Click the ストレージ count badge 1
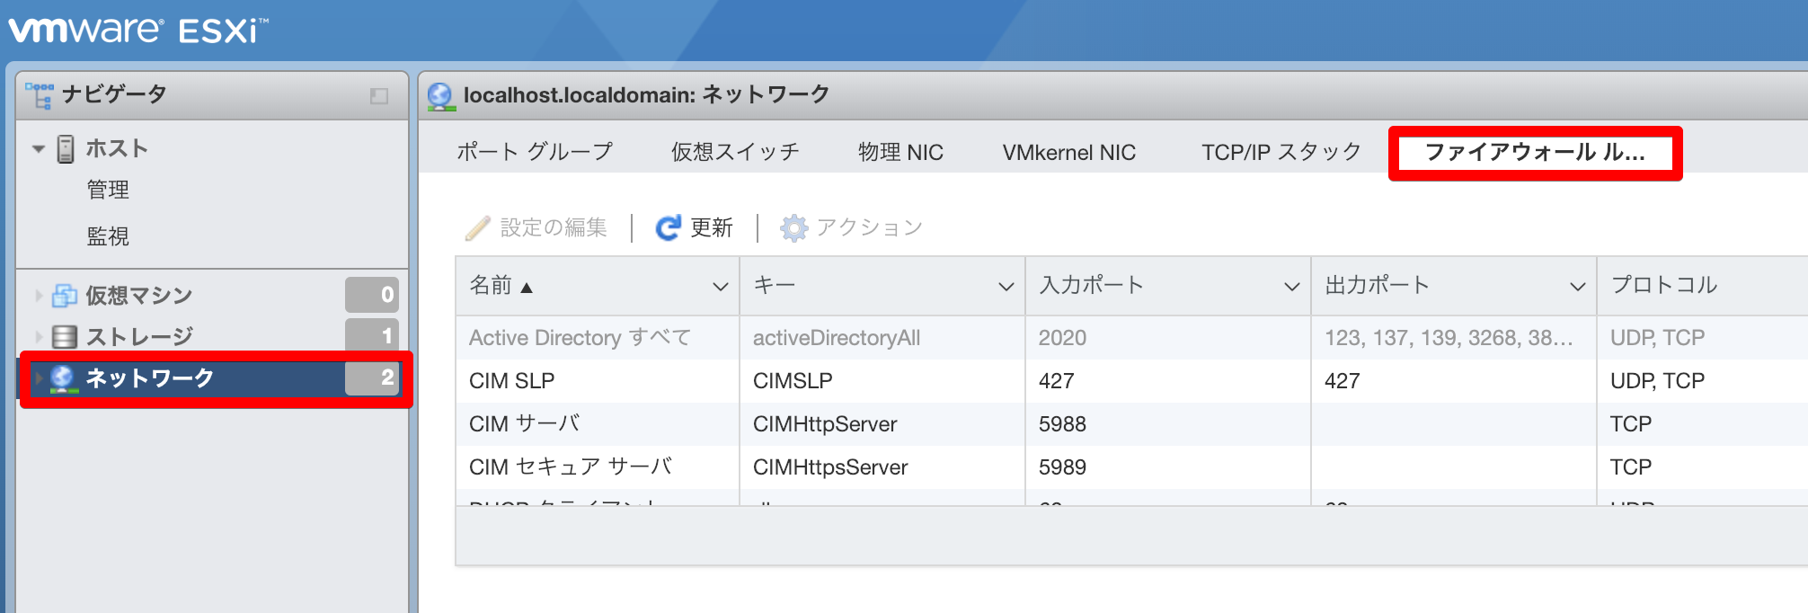Screen dimensions: 1808x613 372,336
